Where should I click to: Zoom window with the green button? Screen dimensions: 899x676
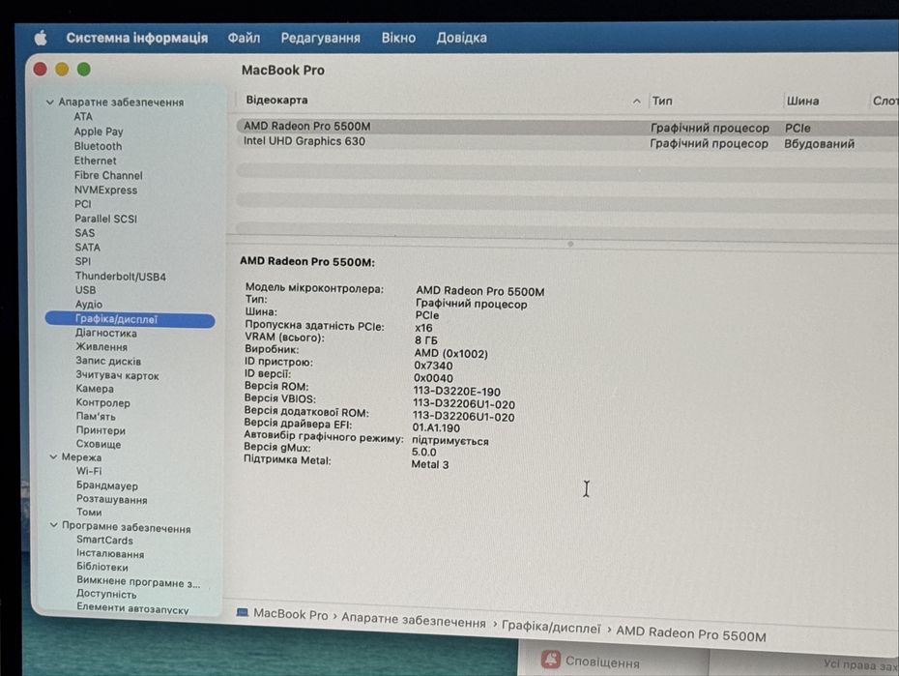click(84, 70)
